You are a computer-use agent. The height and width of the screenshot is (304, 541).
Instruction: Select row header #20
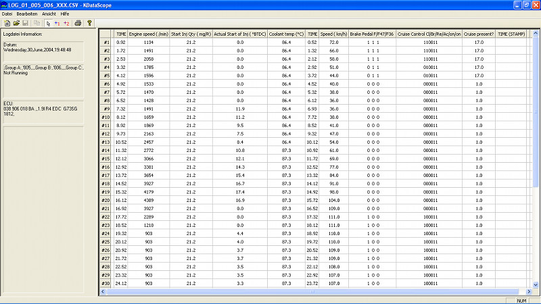pyautogui.click(x=105, y=200)
